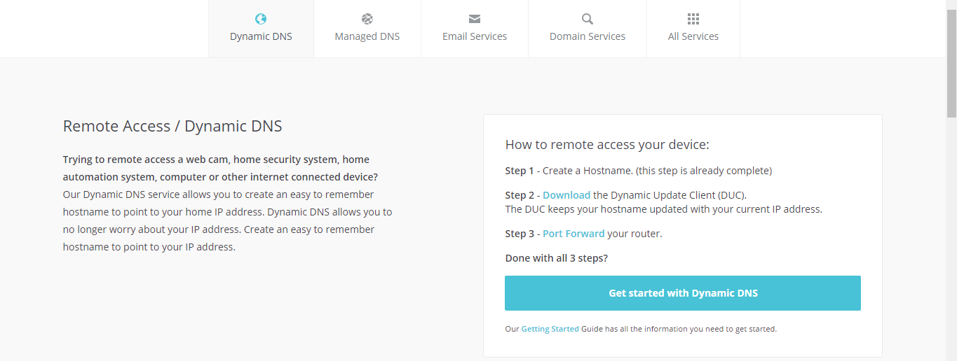Click the Remote Access / Dynamic DNS heading
The width and height of the screenshot is (957, 361).
(172, 126)
